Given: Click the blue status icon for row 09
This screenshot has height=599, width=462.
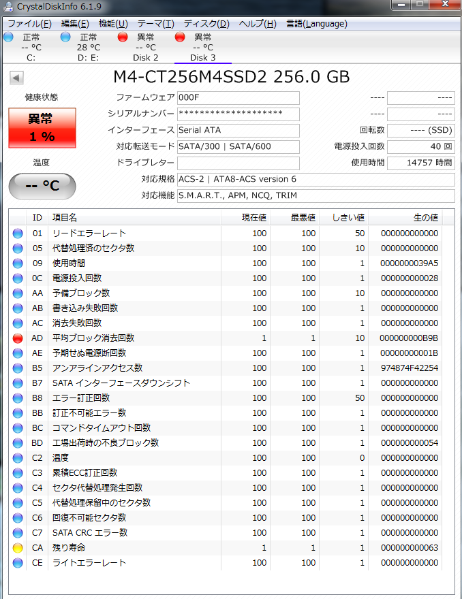Looking at the screenshot, I should pyautogui.click(x=18, y=263).
